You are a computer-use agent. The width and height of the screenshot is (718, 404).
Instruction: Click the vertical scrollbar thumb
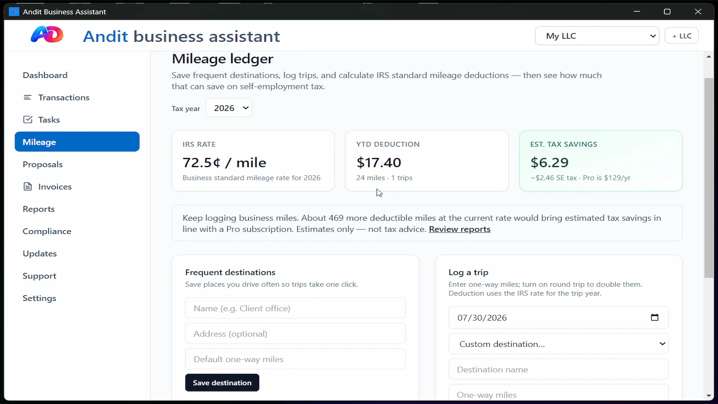click(x=709, y=178)
